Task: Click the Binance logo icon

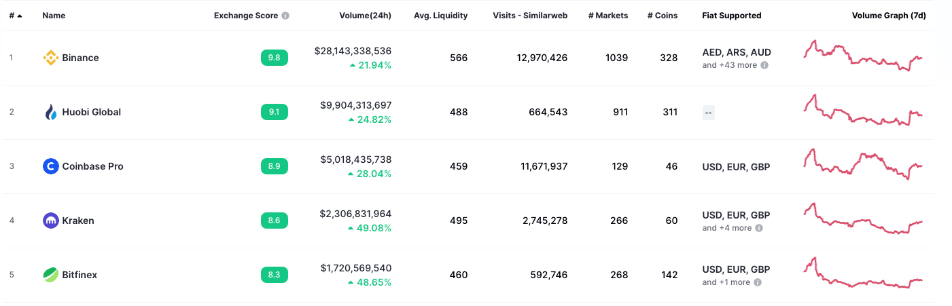Action: pos(50,58)
